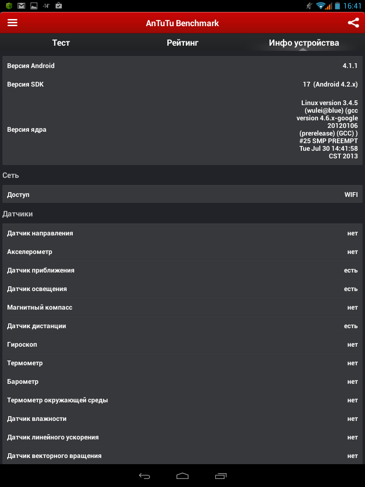Switch to the Рейтинг tab
Viewport: 365px width, 487px height.
click(x=182, y=43)
